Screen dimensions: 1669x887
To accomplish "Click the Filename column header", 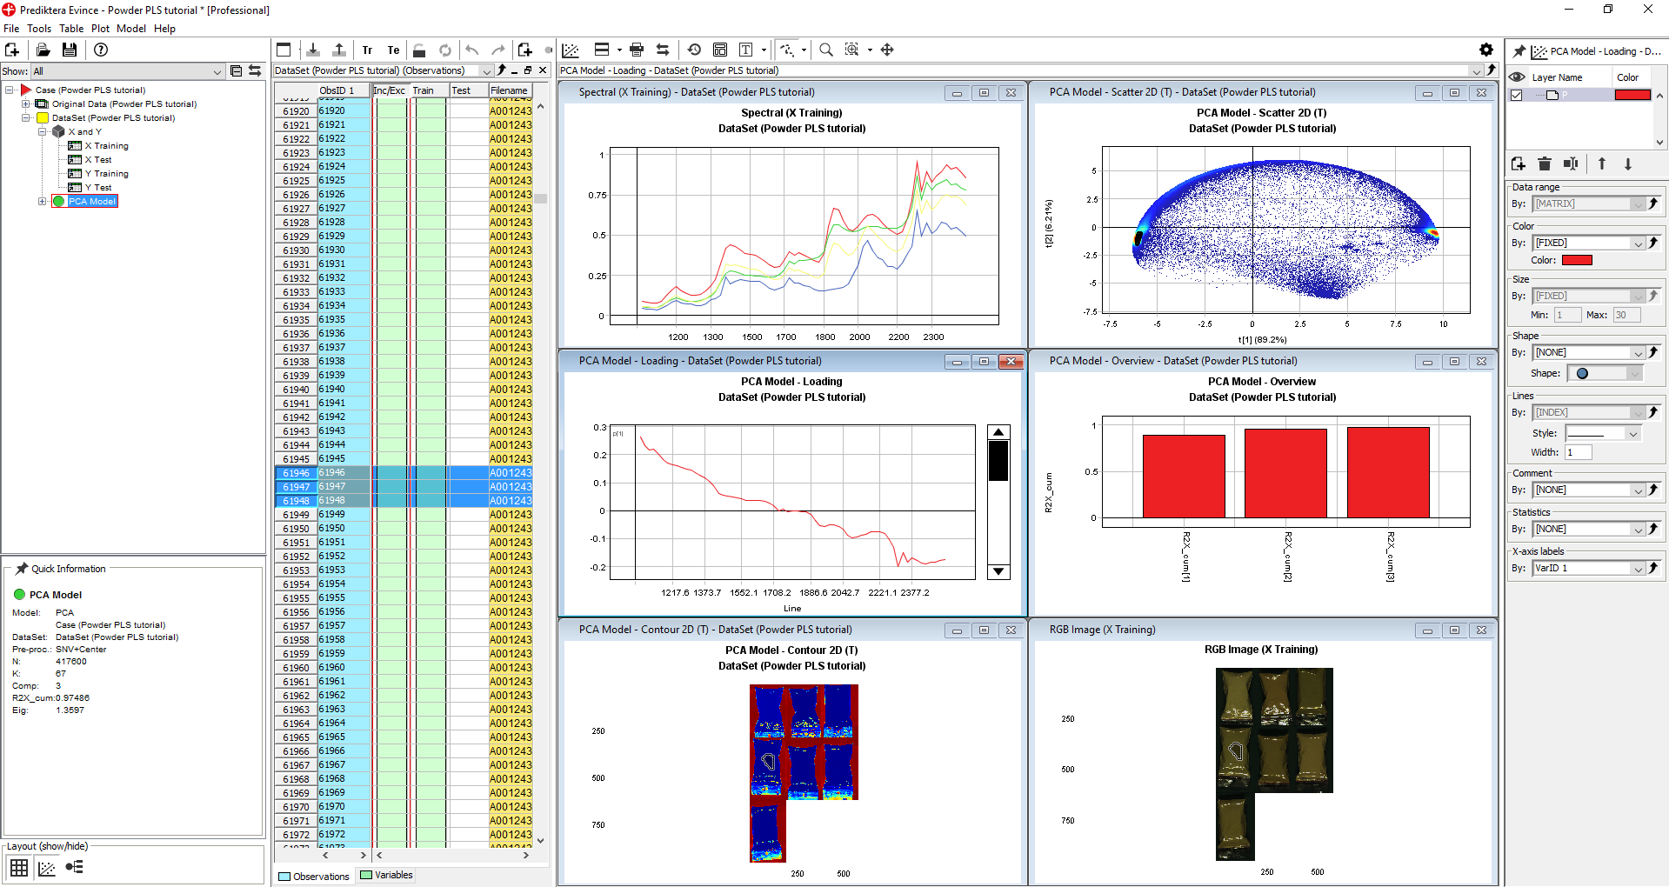I will point(510,90).
